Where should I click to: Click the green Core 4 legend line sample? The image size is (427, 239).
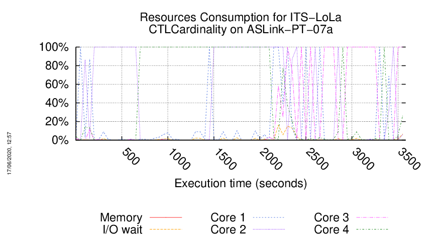(372, 229)
